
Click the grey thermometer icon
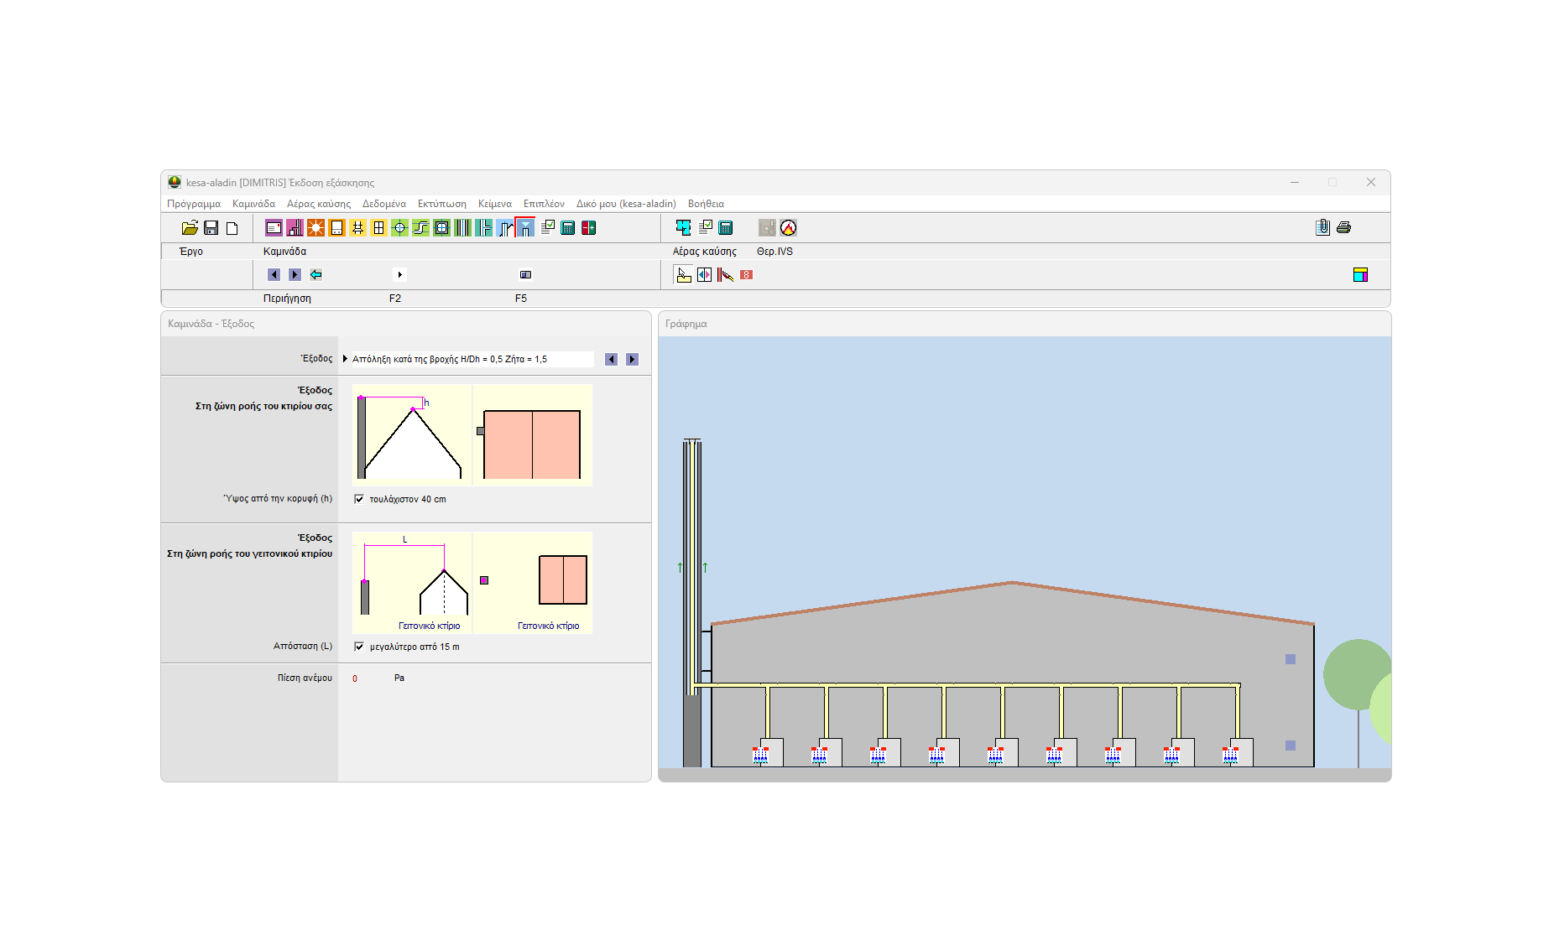pyautogui.click(x=767, y=228)
